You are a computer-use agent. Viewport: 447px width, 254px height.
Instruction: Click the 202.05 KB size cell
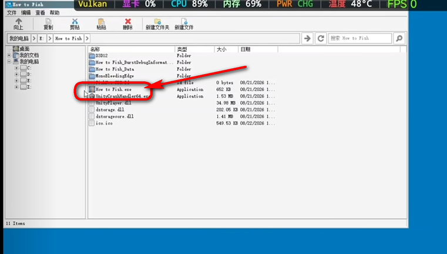tap(227, 109)
